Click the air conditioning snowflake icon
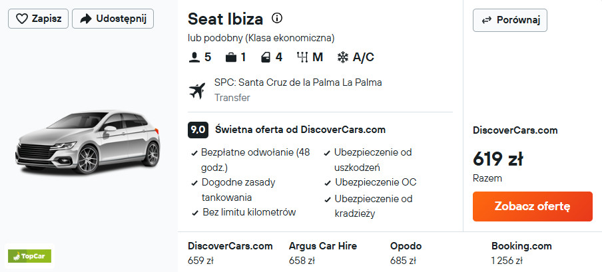602x272 pixels. coord(343,57)
